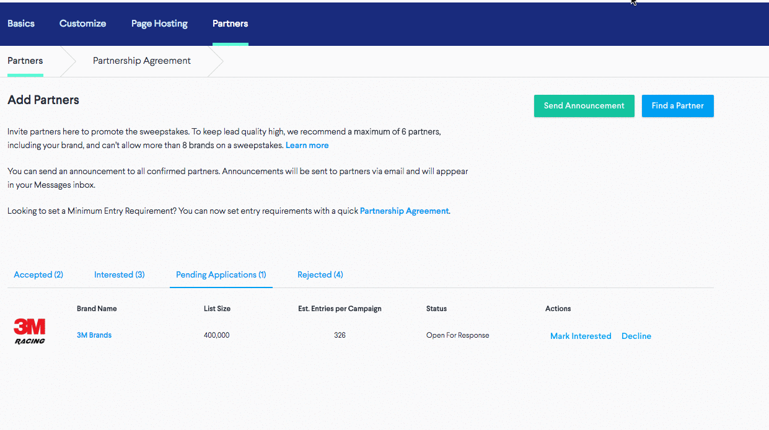Click the Brand Name column header
Screen dimensions: 769x430
pyautogui.click(x=97, y=309)
